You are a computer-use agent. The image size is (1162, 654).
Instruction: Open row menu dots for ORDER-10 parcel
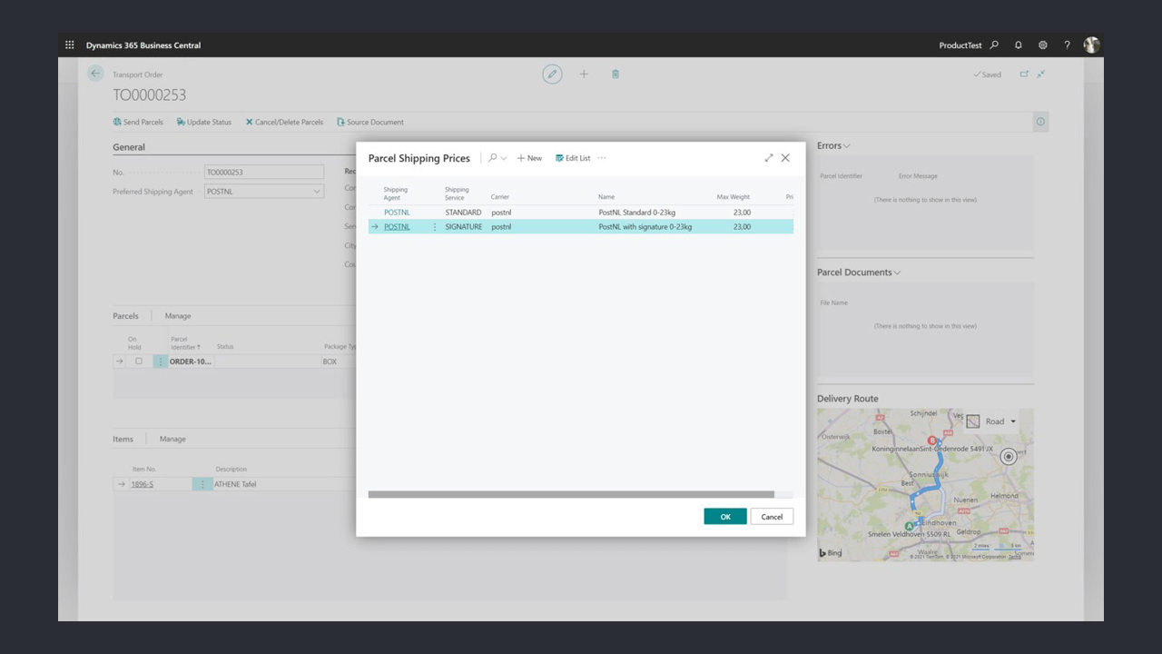[x=161, y=362]
